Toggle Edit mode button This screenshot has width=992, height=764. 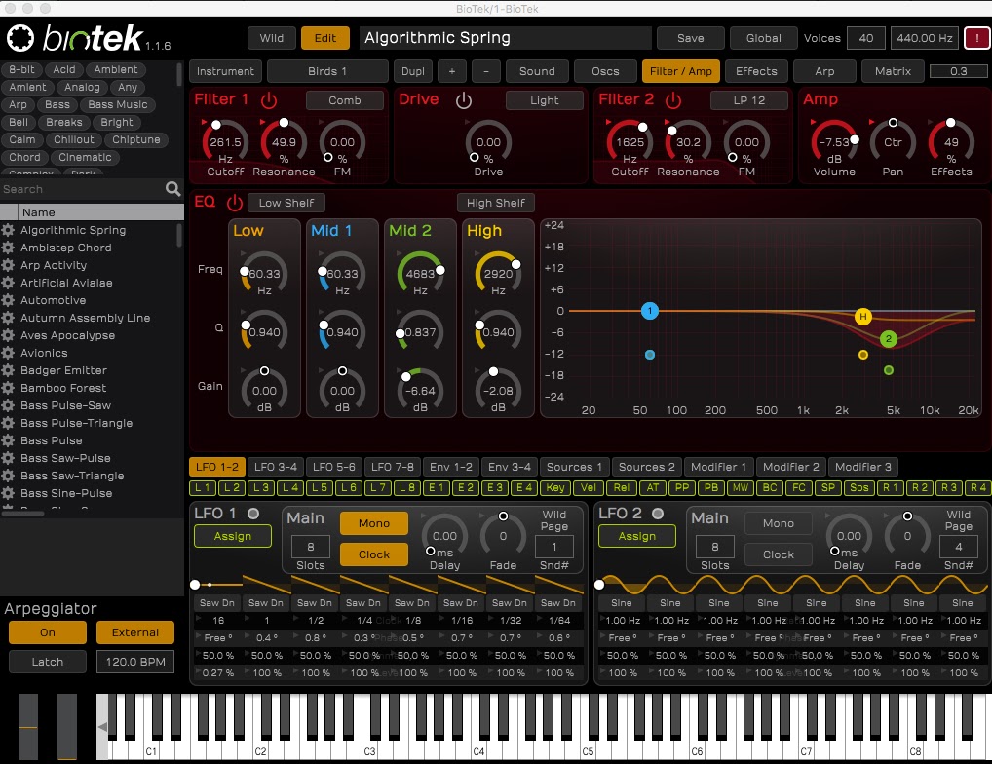tap(325, 38)
